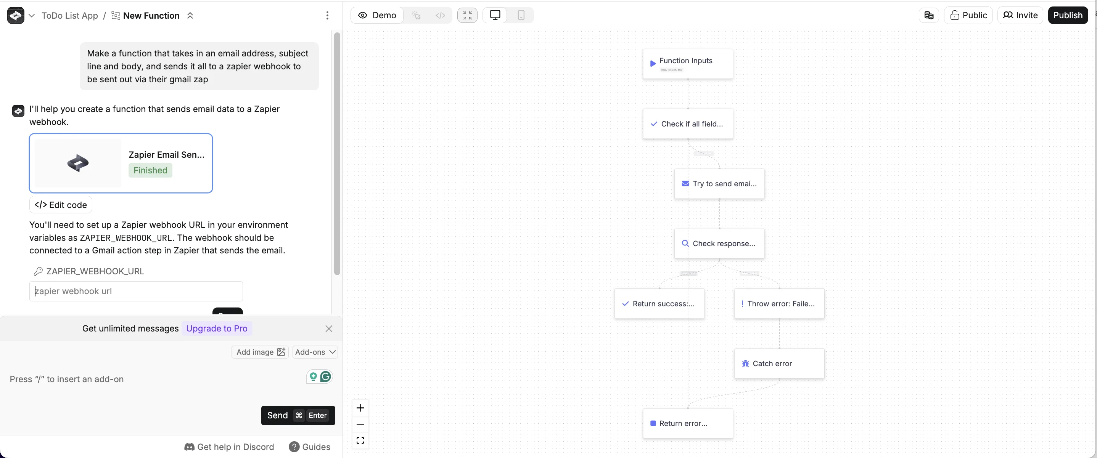Collapse the New Function expander chevrons

(190, 15)
